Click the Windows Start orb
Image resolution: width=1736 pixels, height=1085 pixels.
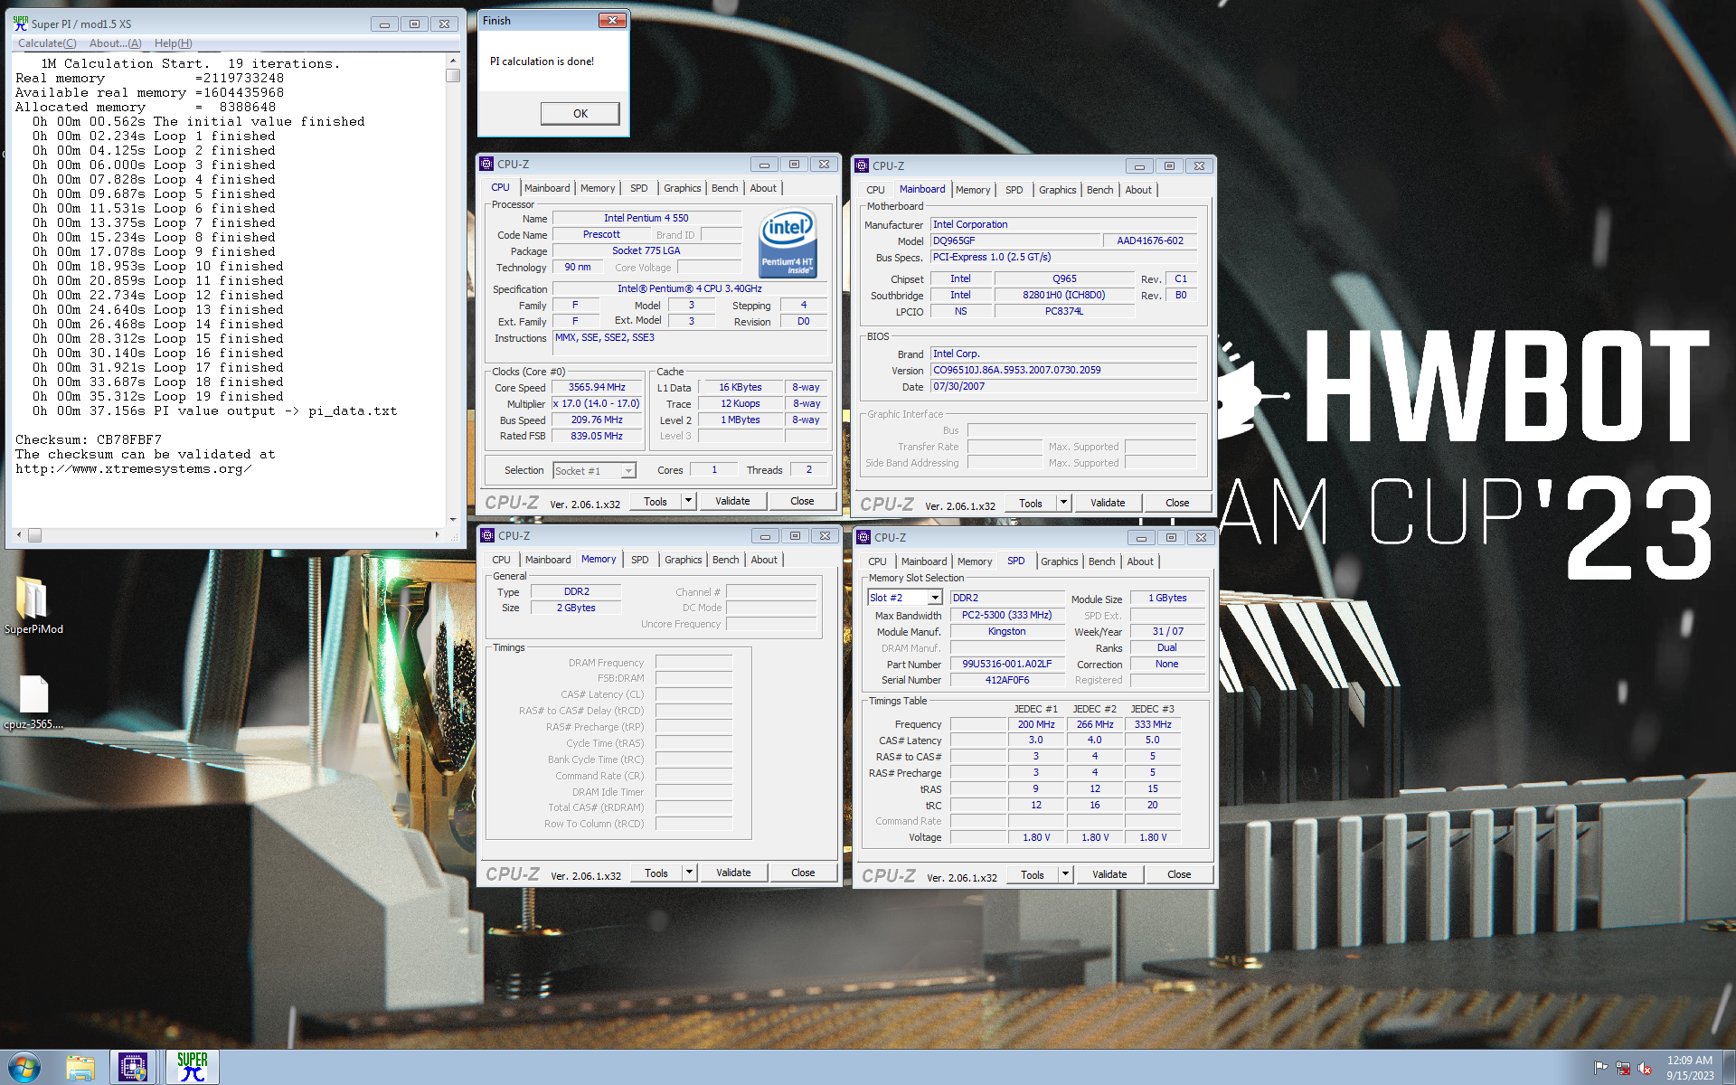coord(24,1068)
